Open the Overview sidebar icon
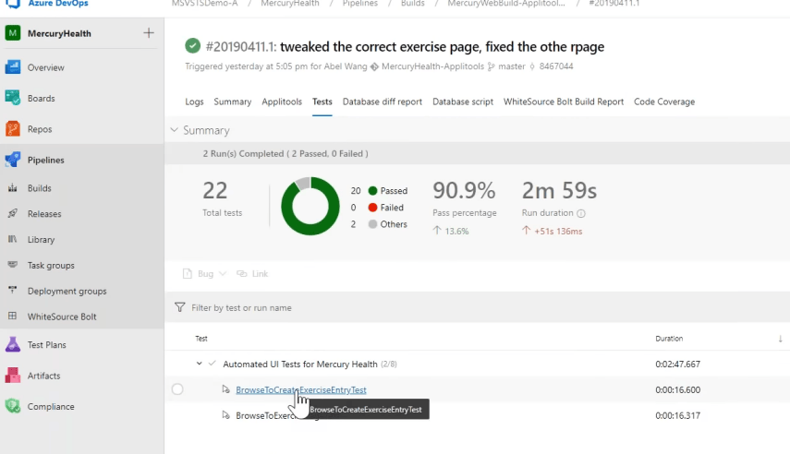The height and width of the screenshot is (454, 790). point(13,67)
